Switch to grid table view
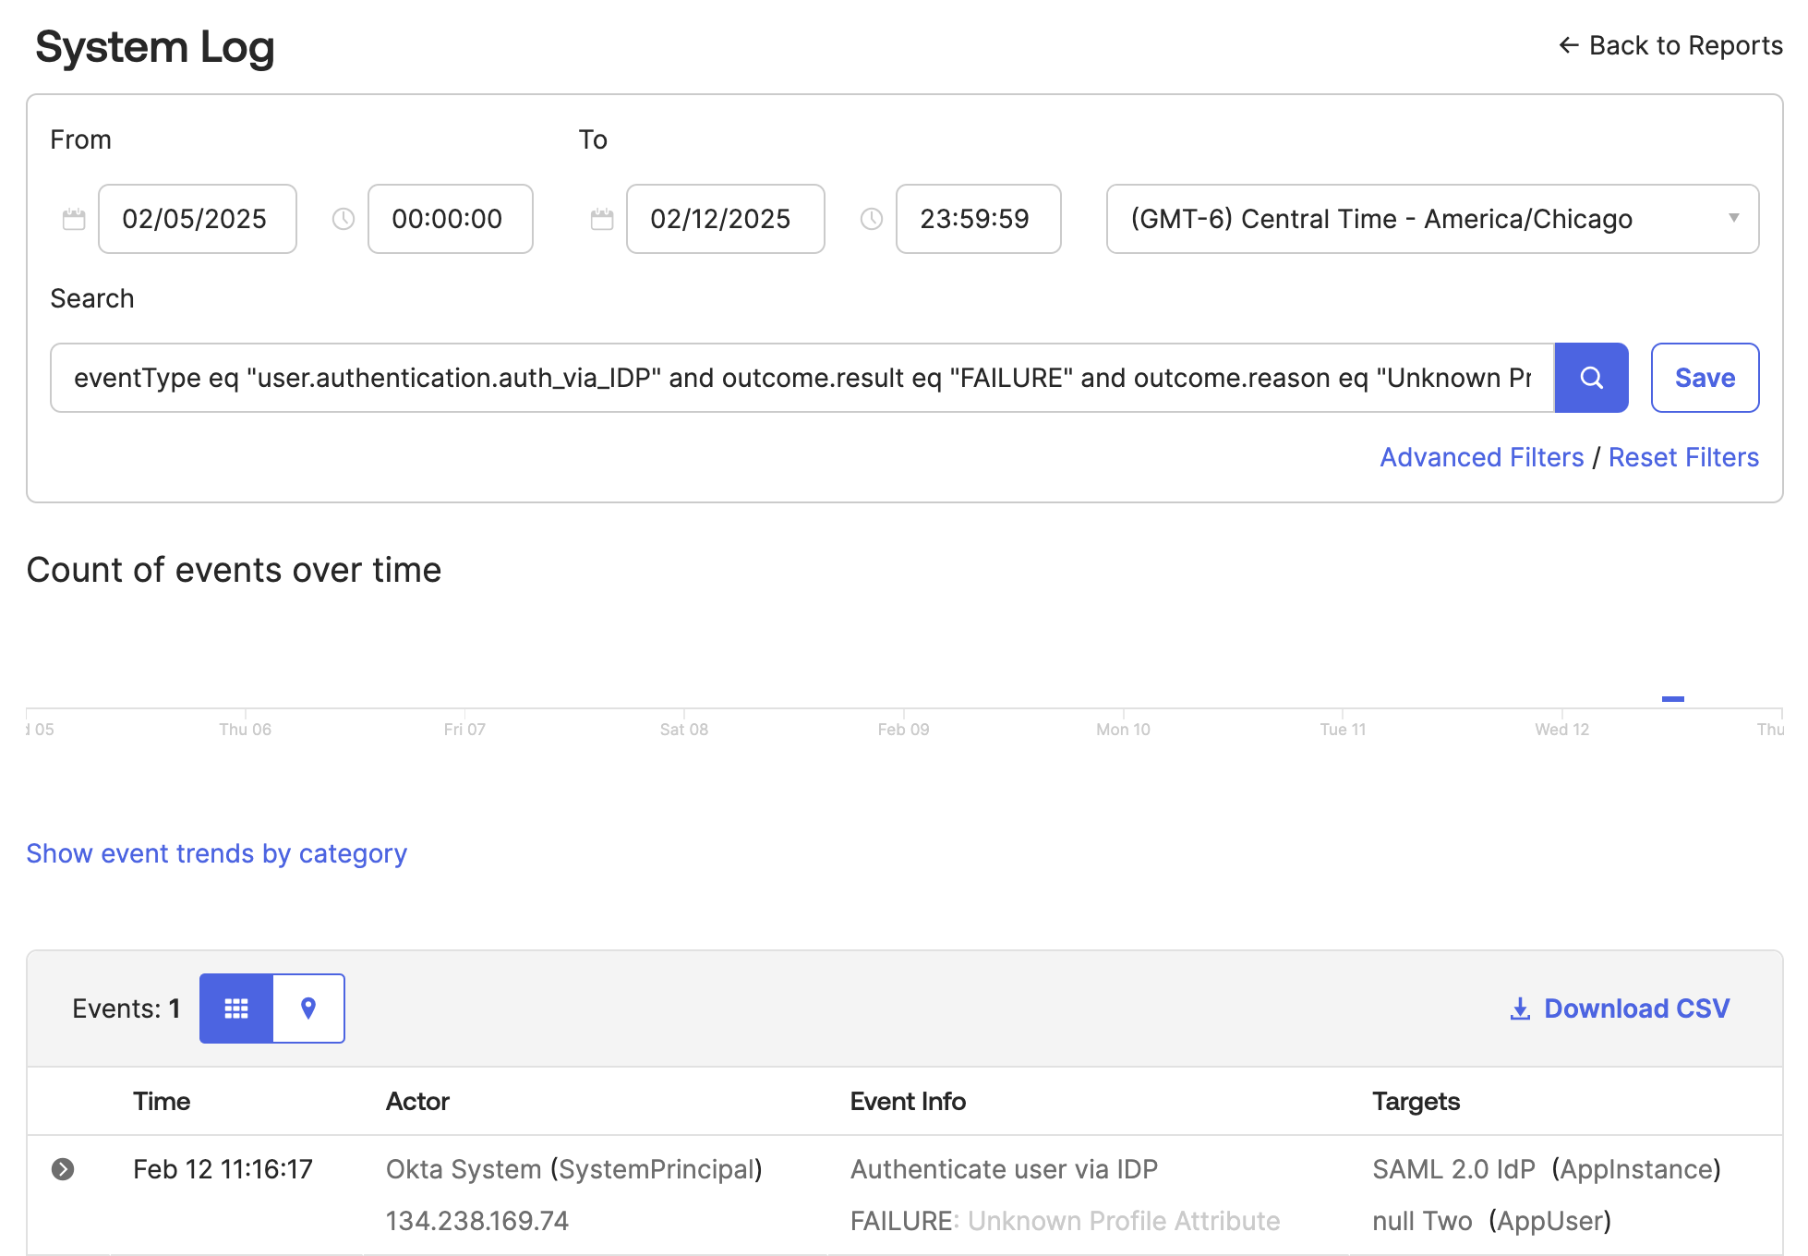This screenshot has width=1808, height=1256. 236,1008
